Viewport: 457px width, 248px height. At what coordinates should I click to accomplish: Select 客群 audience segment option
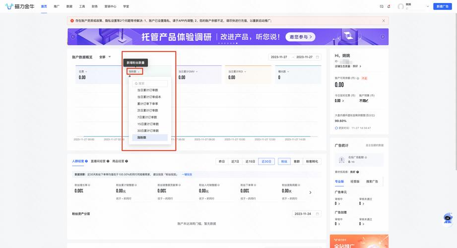pos(297,161)
